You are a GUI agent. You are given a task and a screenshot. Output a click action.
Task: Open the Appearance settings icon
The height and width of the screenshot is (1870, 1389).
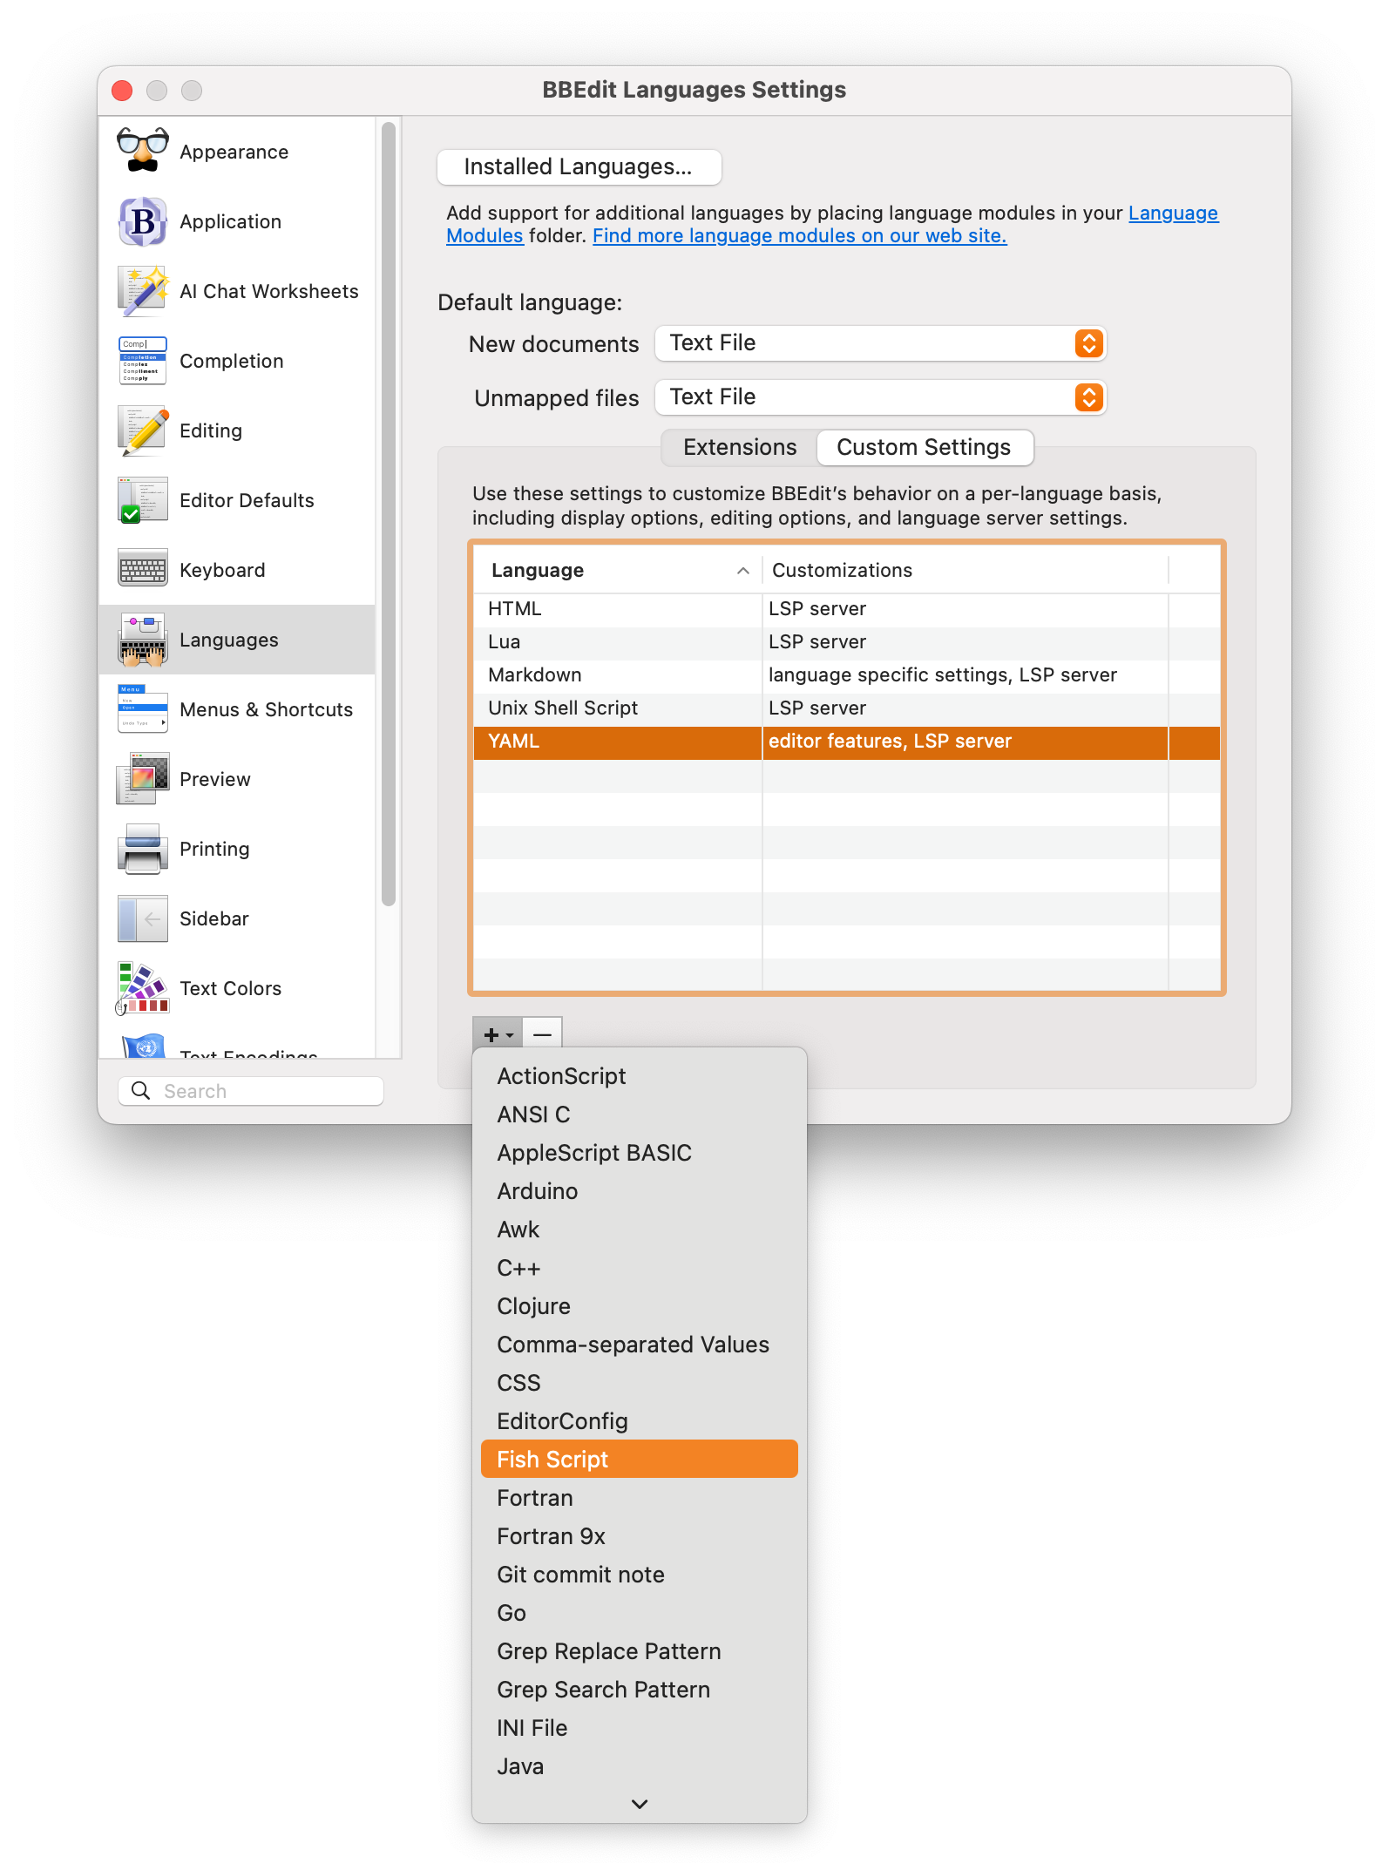pyautogui.click(x=143, y=152)
